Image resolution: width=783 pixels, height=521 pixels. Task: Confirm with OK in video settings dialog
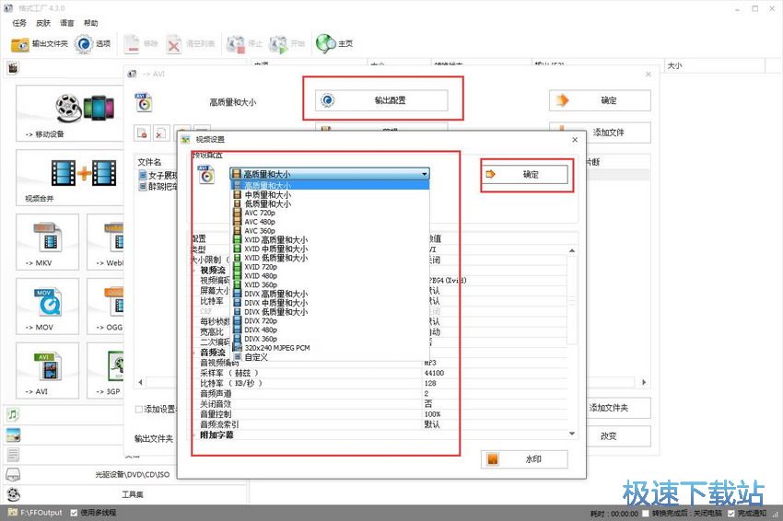(524, 174)
